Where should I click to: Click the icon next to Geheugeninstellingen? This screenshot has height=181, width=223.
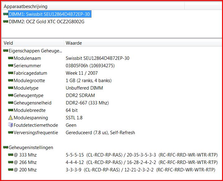6,147
